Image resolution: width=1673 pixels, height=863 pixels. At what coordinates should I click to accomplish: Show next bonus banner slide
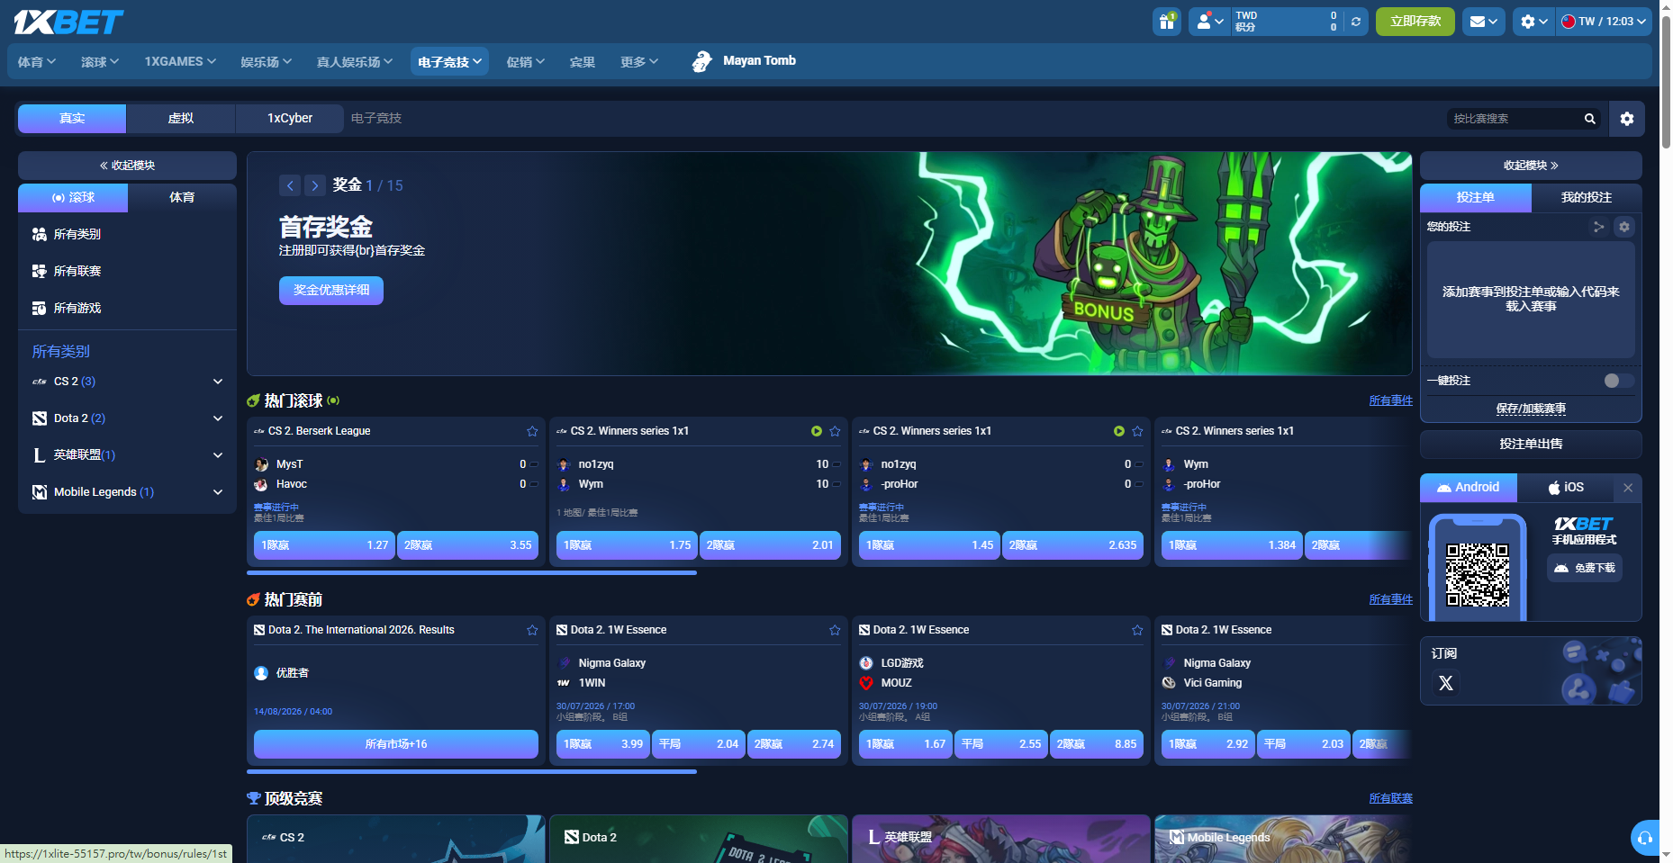click(315, 185)
